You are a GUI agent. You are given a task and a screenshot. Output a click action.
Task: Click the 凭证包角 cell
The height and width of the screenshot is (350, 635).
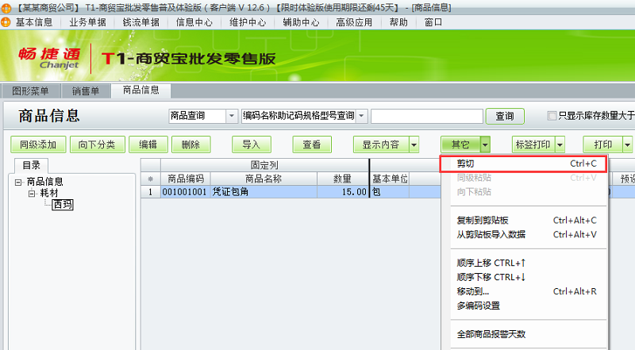pos(264,191)
